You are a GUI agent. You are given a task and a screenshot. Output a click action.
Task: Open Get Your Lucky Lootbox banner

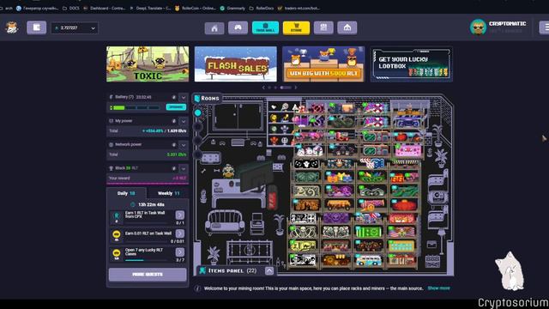click(412, 64)
